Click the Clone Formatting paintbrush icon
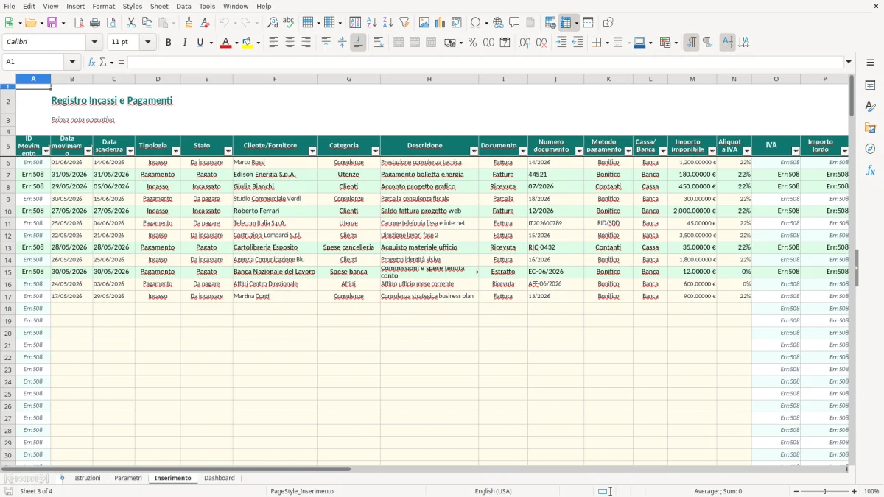The height and width of the screenshot is (497, 884). tap(189, 23)
